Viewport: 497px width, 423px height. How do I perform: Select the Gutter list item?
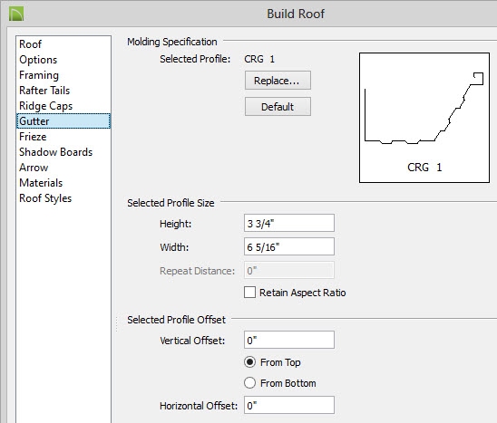63,121
